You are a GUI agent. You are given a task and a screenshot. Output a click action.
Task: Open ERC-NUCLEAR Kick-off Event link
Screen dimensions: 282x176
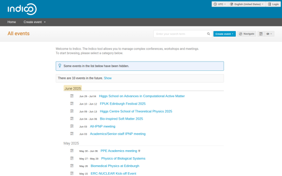113,174
